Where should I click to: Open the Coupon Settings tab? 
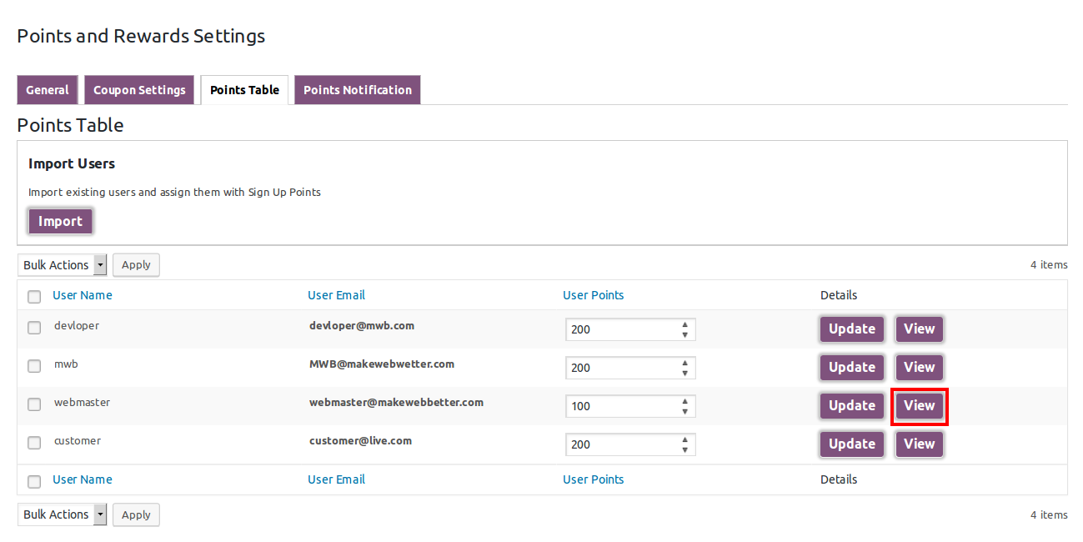coord(138,89)
